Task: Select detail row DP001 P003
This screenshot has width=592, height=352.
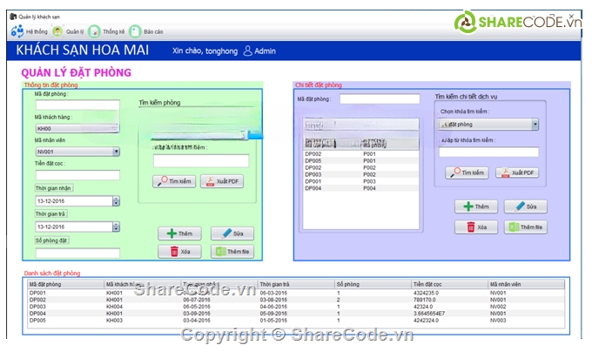Action: [x=361, y=181]
